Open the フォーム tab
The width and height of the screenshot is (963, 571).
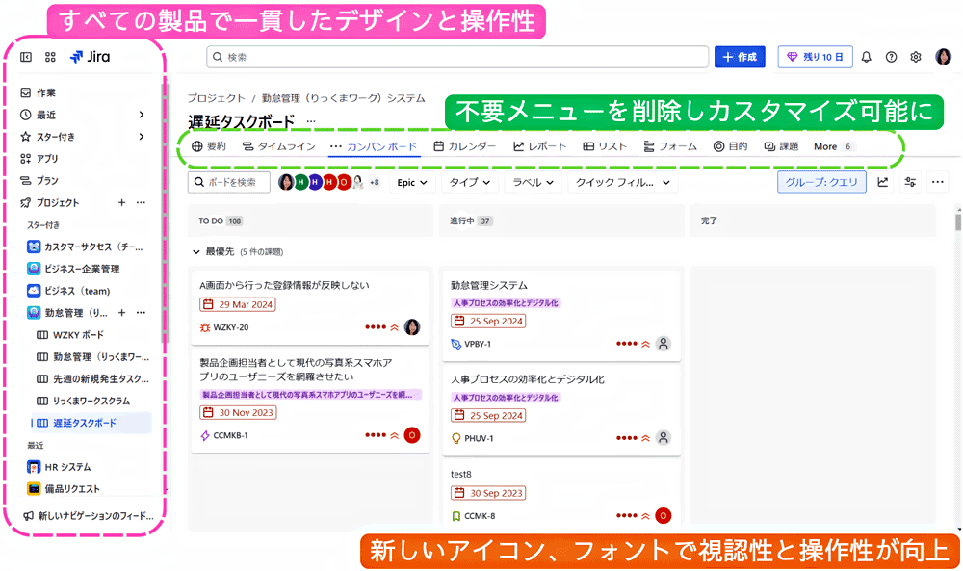[670, 146]
